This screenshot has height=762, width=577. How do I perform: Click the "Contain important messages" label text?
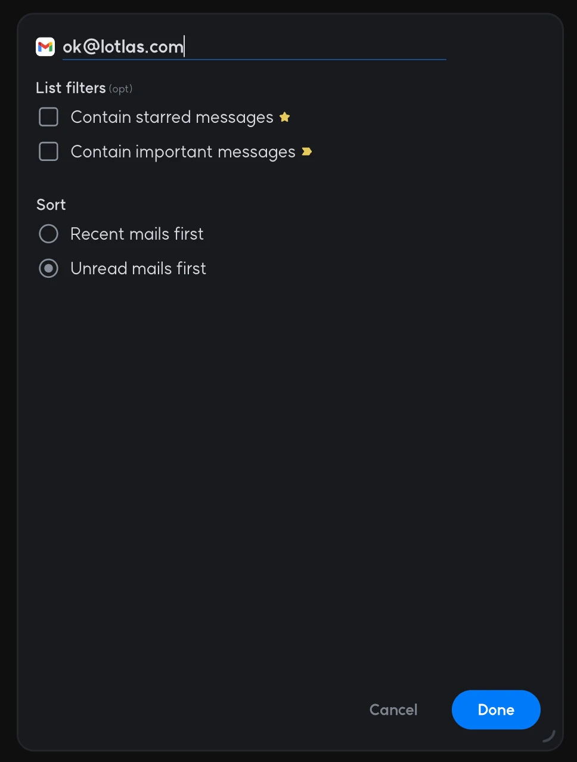(x=183, y=152)
